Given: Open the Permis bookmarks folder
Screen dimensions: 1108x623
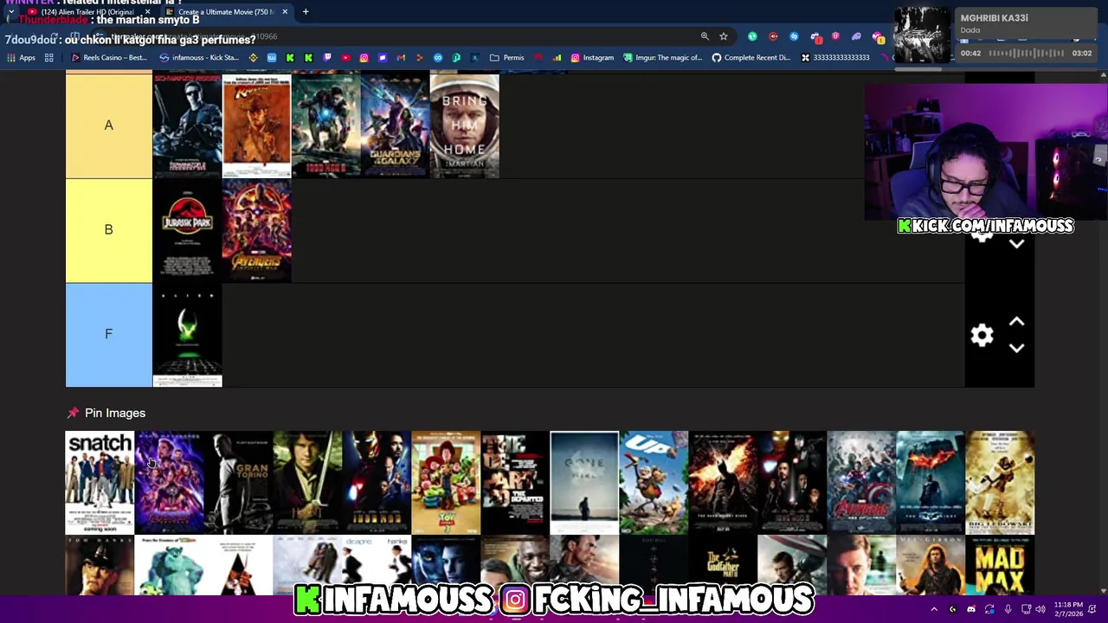Looking at the screenshot, I should (x=506, y=58).
